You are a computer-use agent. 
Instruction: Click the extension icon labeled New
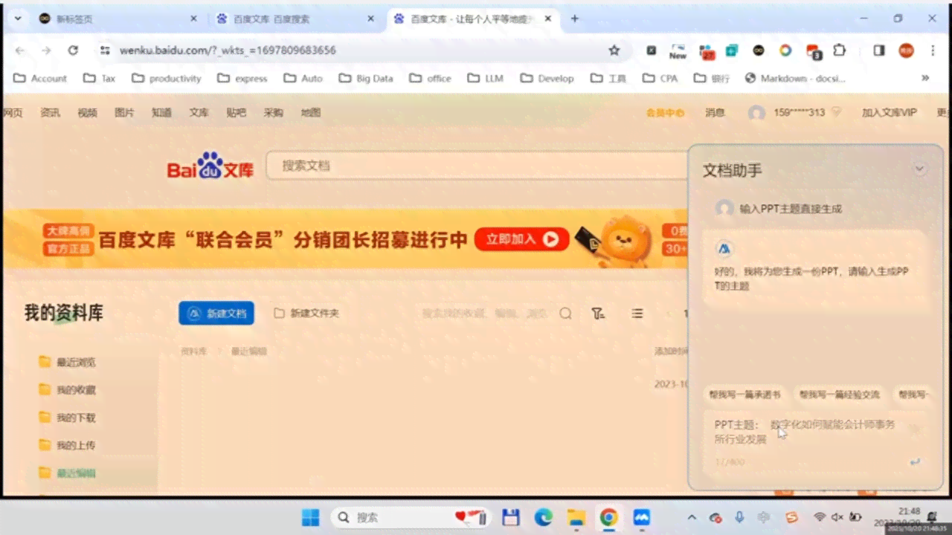pyautogui.click(x=678, y=51)
